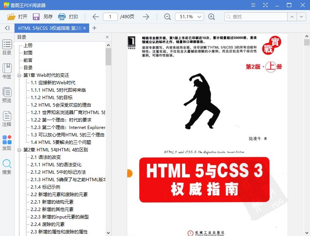Click the outline pane scrollbar thumb
The image size is (310, 236).
click(x=108, y=57)
